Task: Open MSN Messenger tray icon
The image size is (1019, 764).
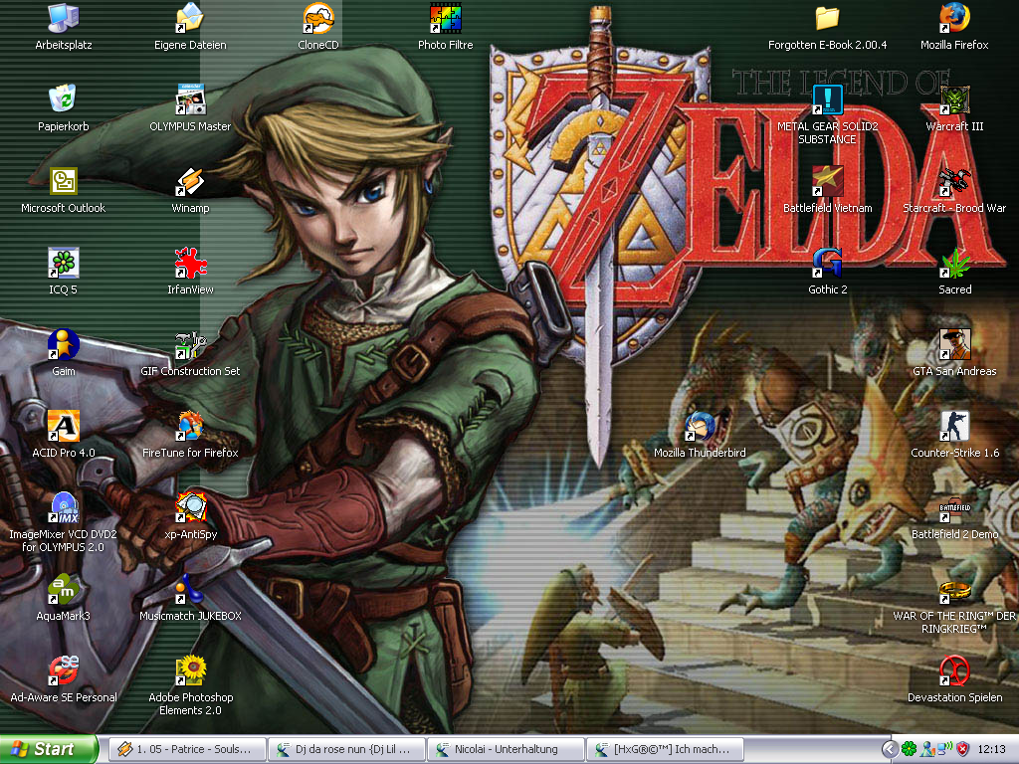Action: [x=927, y=749]
